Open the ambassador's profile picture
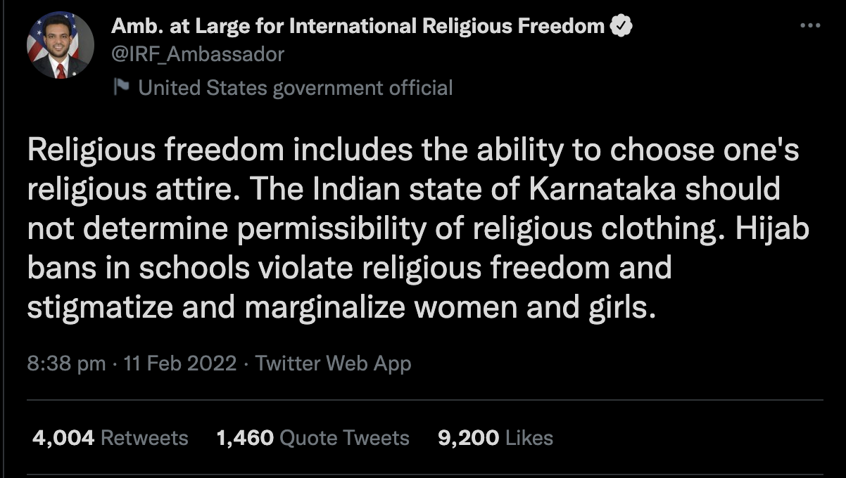Viewport: 846px width, 478px height. coord(59,46)
